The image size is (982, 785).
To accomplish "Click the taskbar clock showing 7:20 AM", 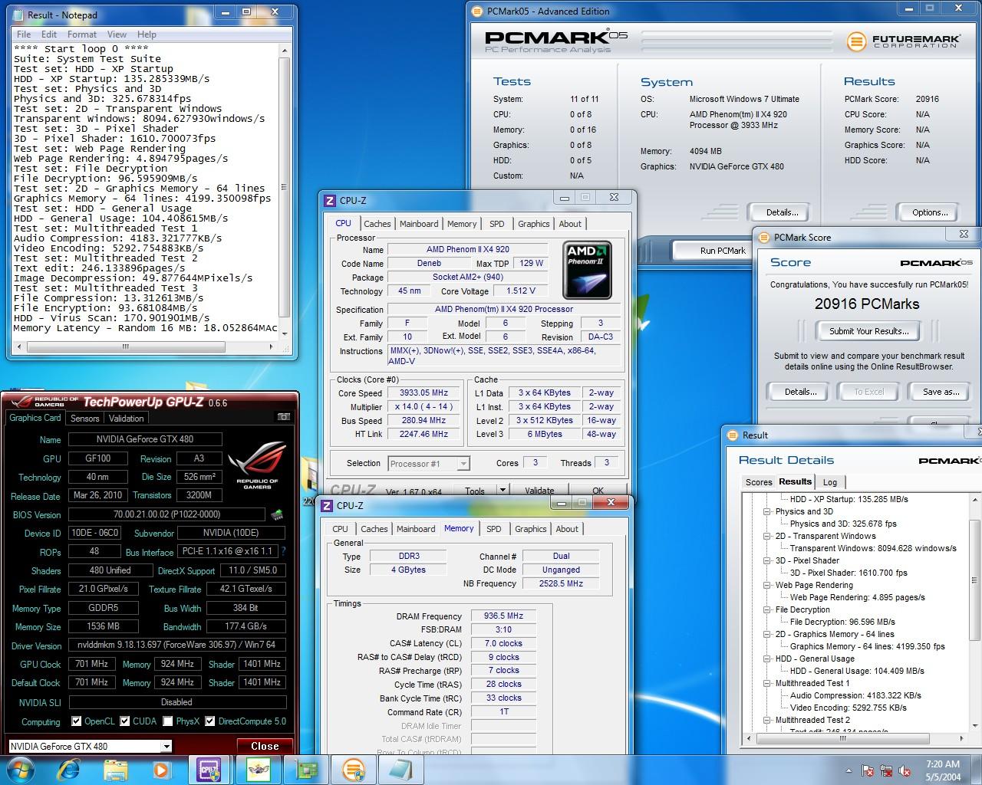I will click(942, 770).
